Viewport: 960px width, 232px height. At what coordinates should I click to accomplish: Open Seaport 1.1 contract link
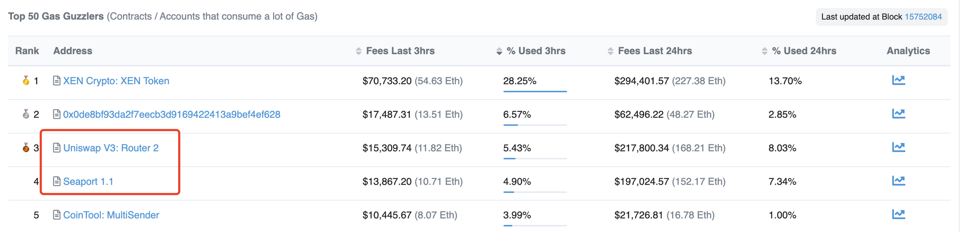coord(88,181)
